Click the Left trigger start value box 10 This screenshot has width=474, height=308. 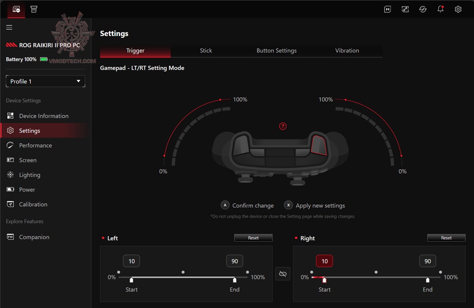tap(132, 261)
